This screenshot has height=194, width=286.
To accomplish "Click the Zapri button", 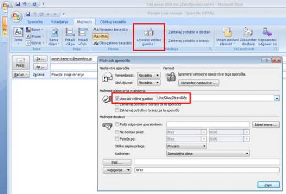I will [268, 185].
